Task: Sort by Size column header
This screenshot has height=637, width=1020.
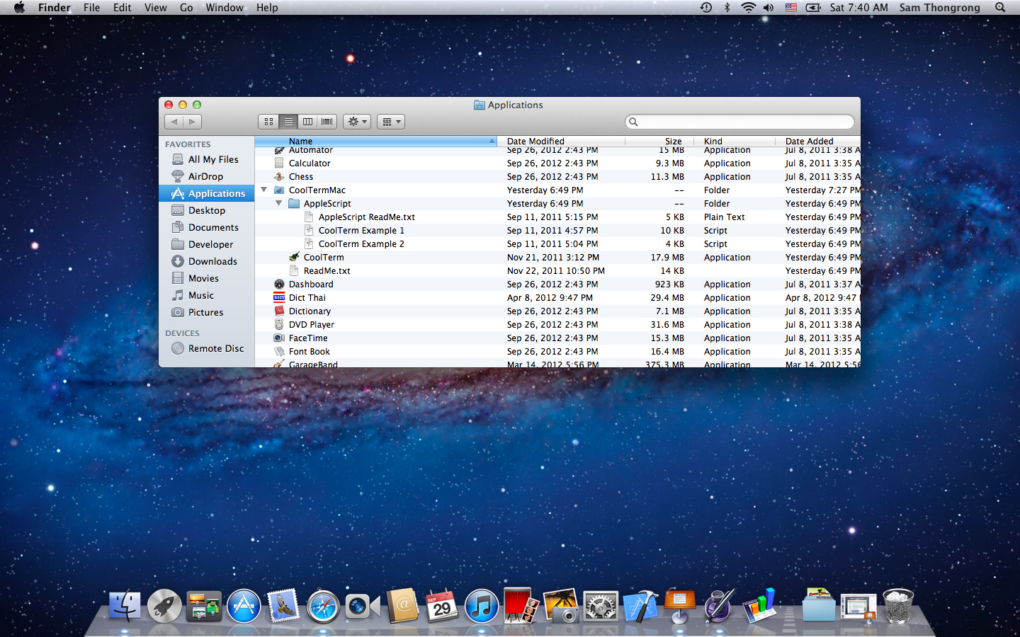Action: pyautogui.click(x=659, y=141)
